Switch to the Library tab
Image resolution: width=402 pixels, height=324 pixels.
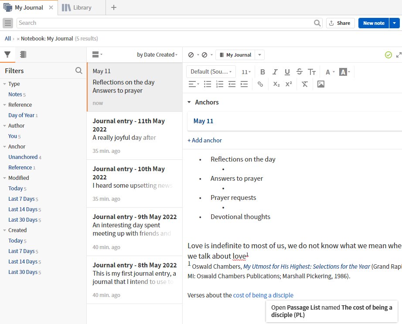[82, 7]
